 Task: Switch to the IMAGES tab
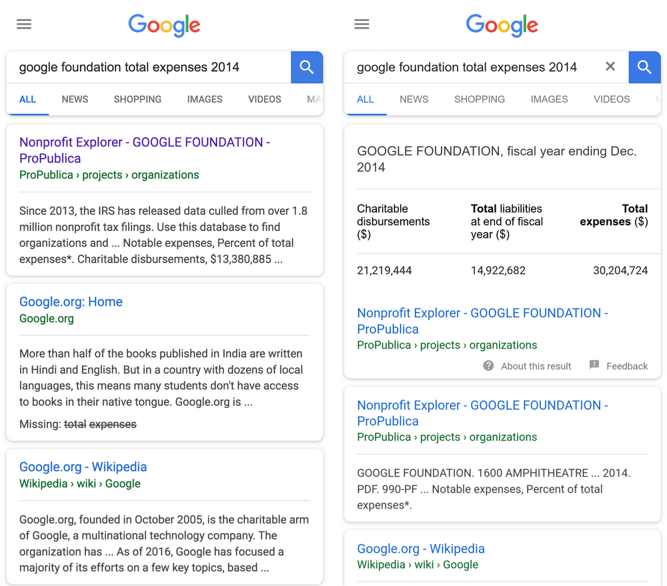(204, 99)
